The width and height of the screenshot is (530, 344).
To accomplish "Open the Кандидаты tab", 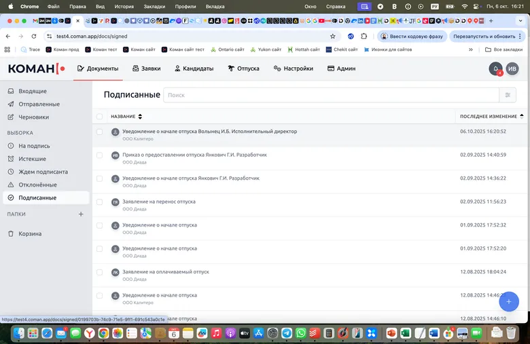I will (x=194, y=69).
